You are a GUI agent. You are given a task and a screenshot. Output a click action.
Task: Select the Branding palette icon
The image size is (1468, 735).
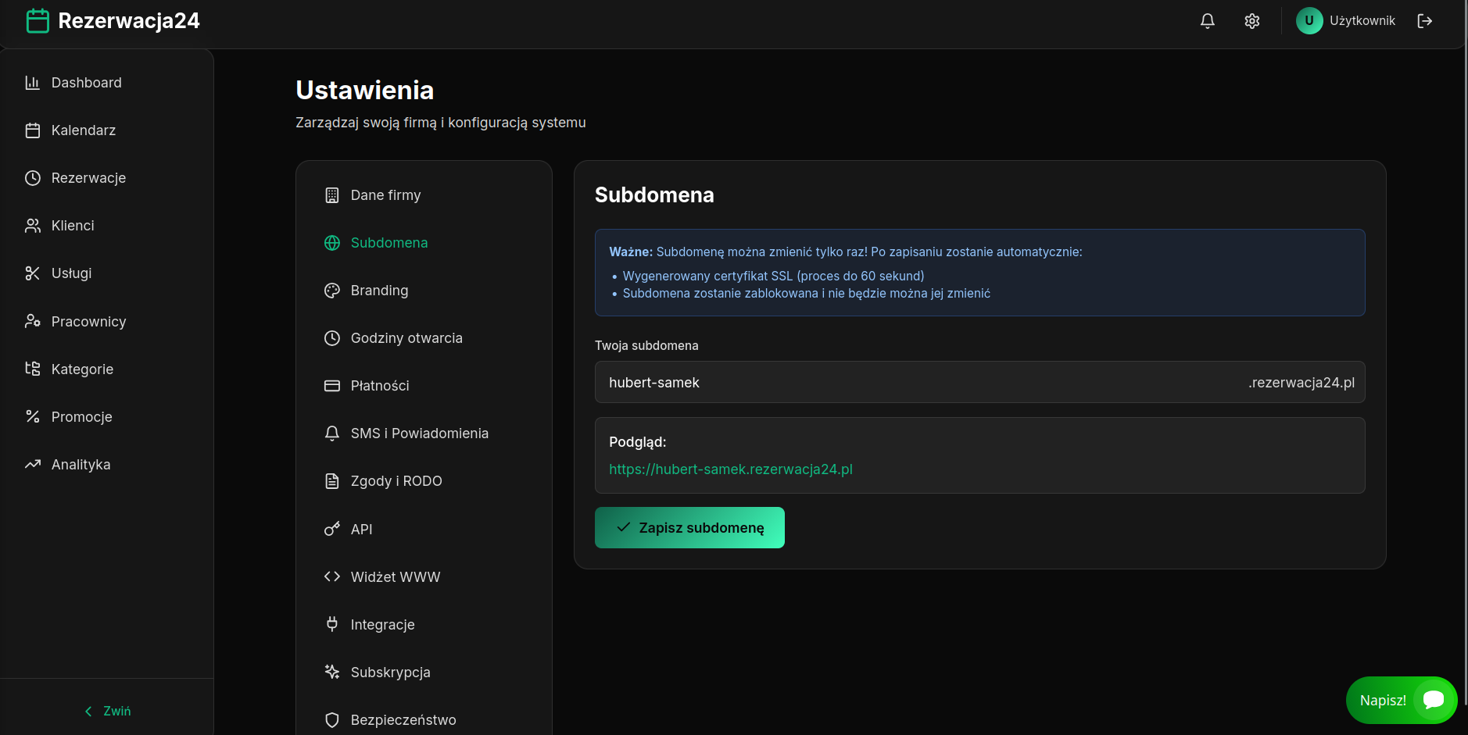[332, 290]
